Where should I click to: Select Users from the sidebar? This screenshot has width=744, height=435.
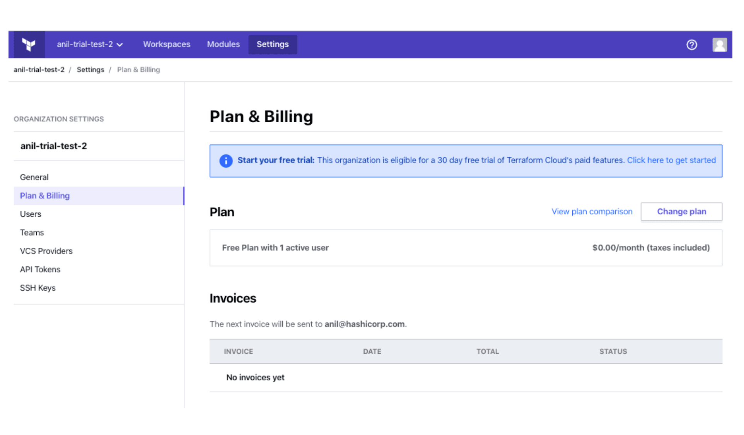(31, 214)
